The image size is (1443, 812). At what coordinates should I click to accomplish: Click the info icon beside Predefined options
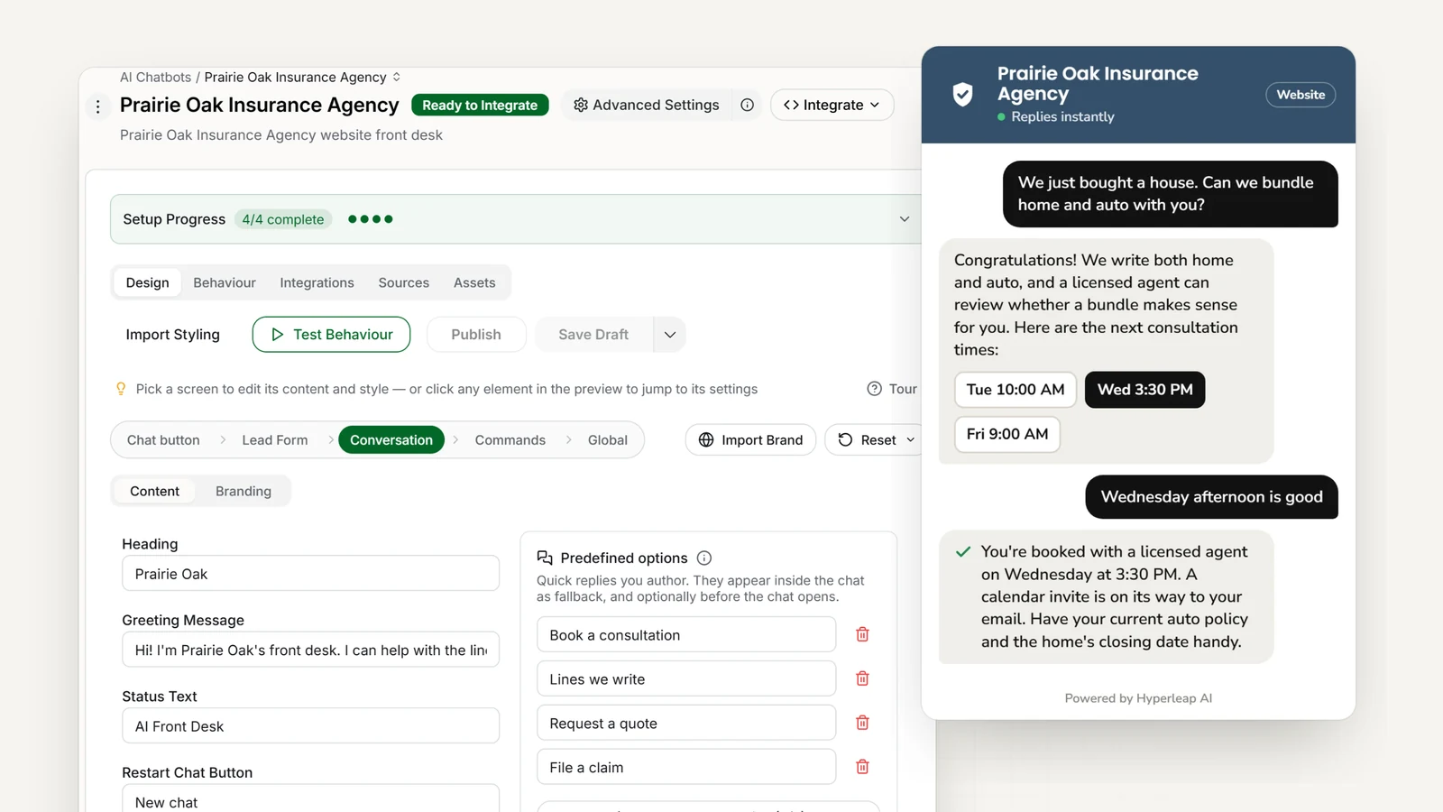(704, 558)
